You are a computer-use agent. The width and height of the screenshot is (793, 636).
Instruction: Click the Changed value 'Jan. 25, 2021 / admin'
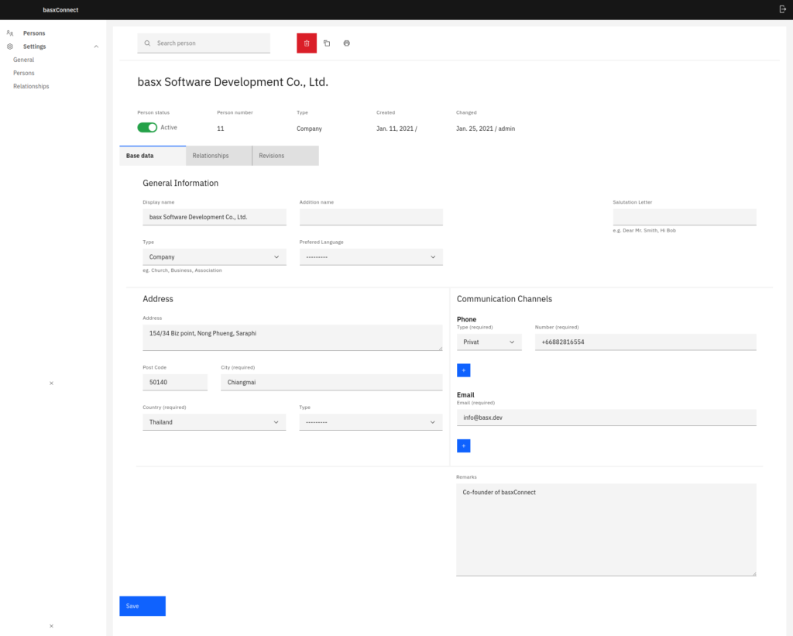(x=486, y=129)
